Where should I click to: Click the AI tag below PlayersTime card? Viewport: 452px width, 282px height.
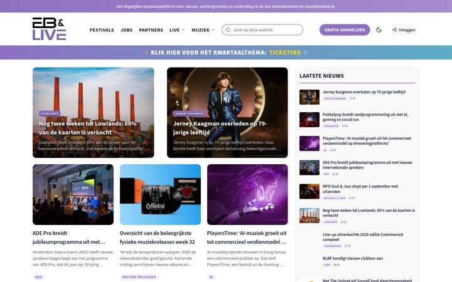(212, 277)
